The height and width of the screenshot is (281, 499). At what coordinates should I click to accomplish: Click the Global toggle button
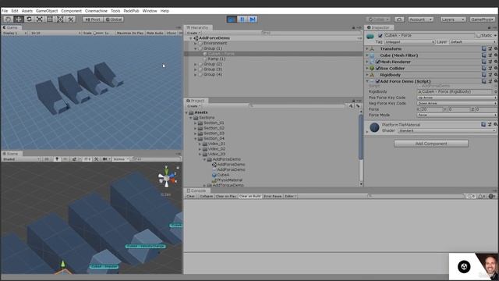pyautogui.click(x=114, y=20)
